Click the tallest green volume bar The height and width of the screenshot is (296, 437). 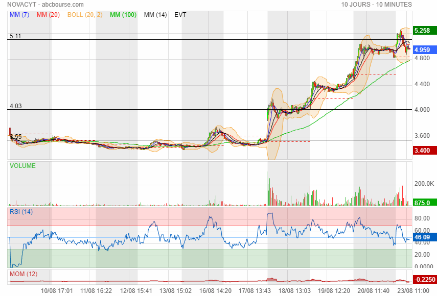pos(267,188)
